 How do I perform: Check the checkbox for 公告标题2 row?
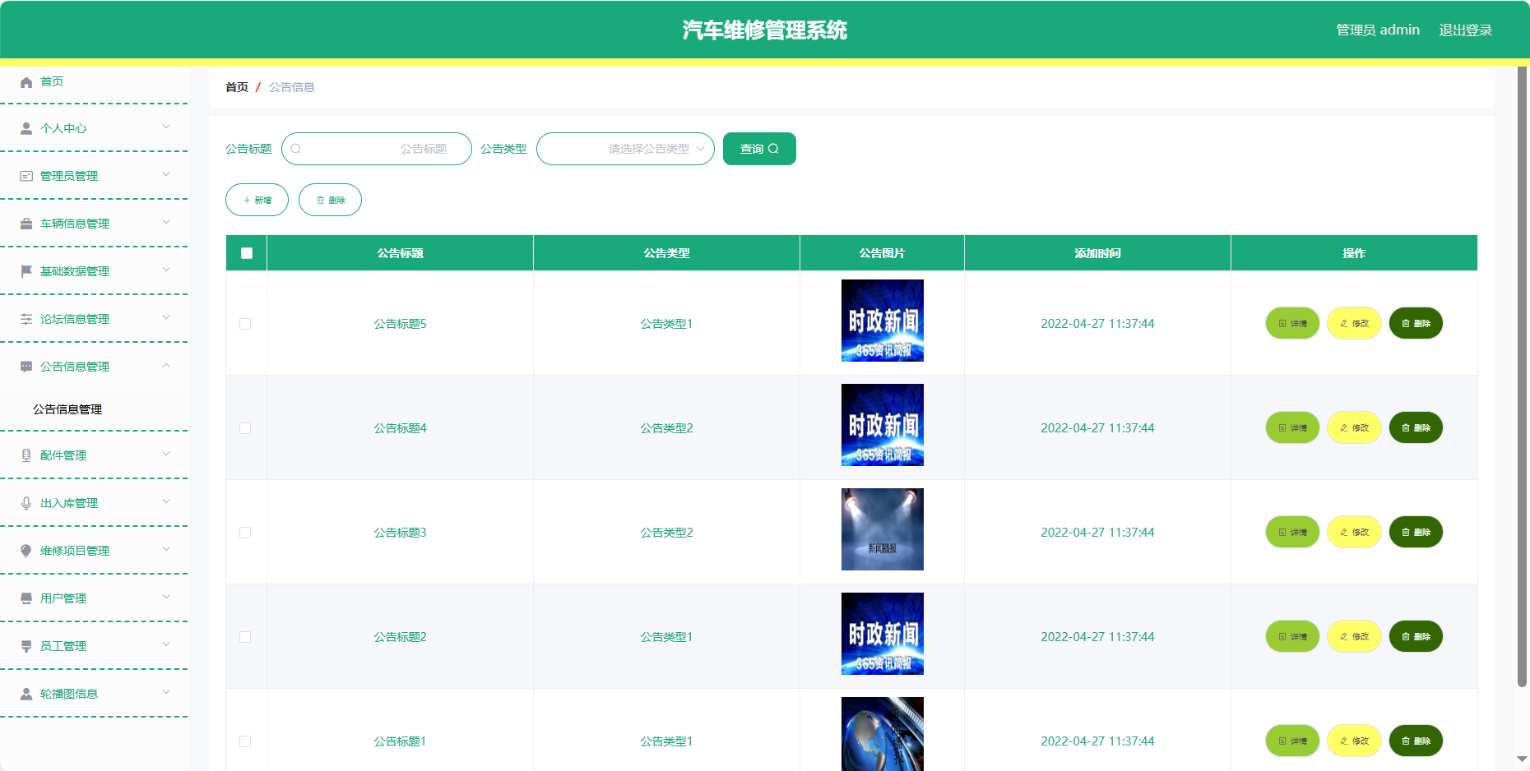(x=245, y=637)
